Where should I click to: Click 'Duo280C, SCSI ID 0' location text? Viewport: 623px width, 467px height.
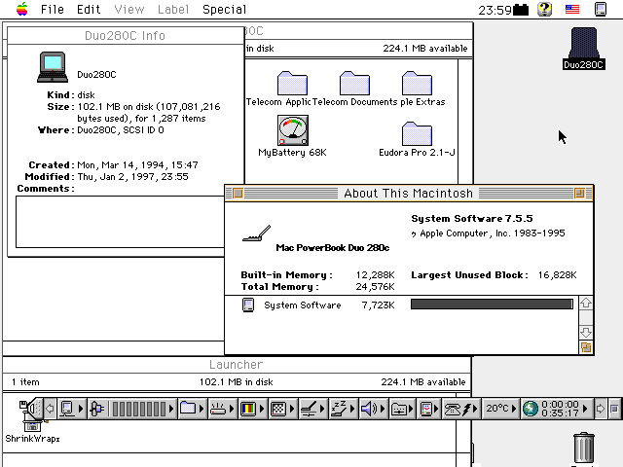(121, 130)
